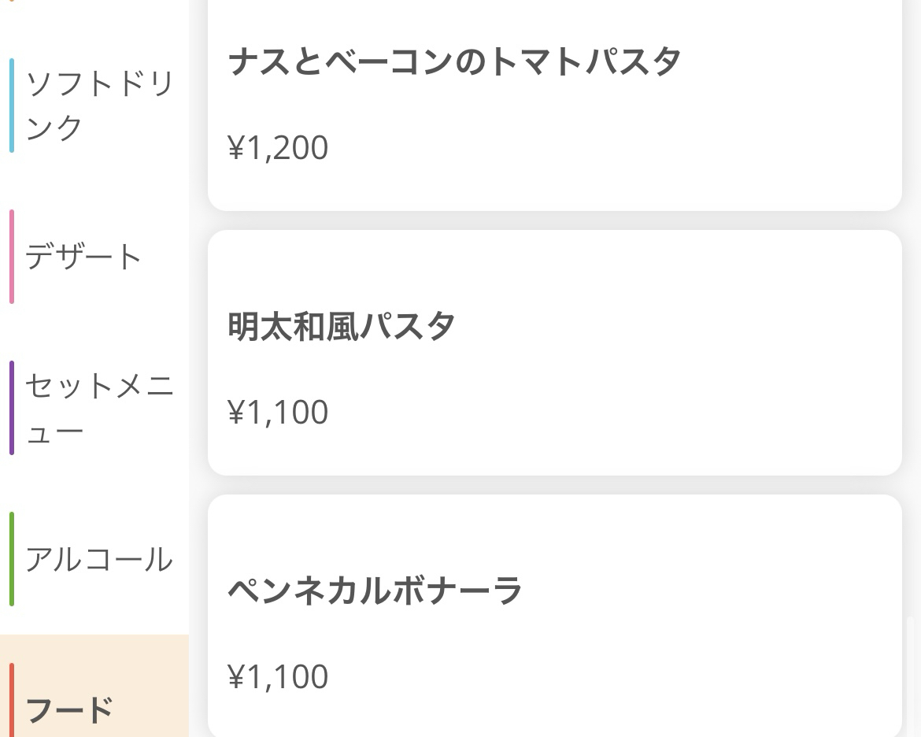Open the ソフトドリンク category tab
The width and height of the screenshot is (921, 737).
(98, 106)
